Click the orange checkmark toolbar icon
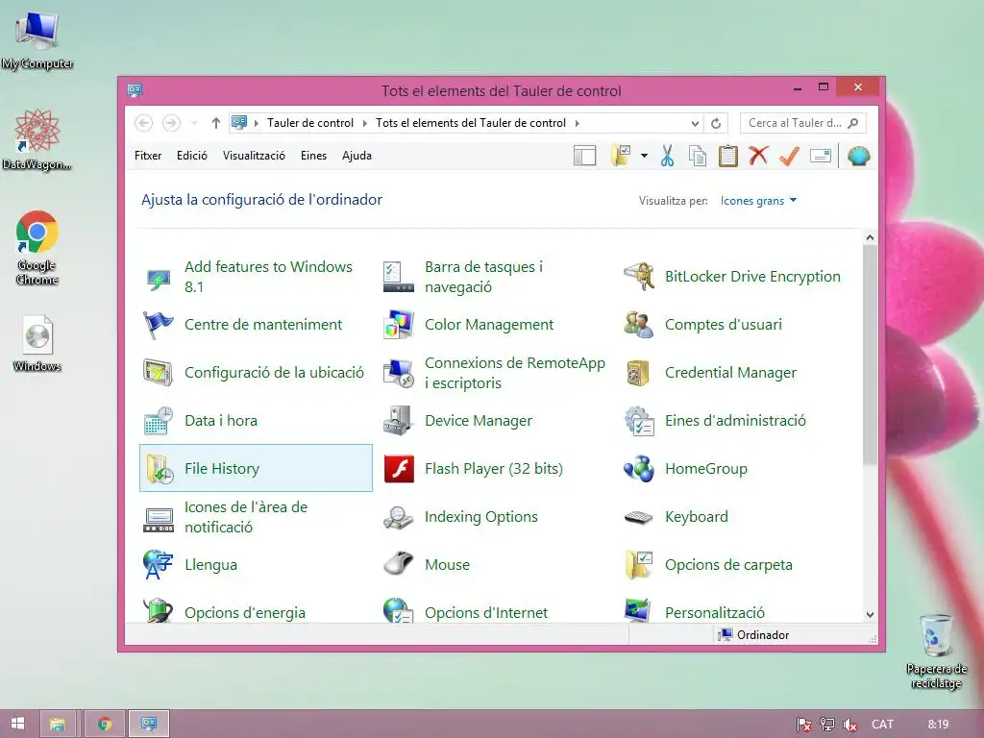The image size is (984, 738). [790, 156]
